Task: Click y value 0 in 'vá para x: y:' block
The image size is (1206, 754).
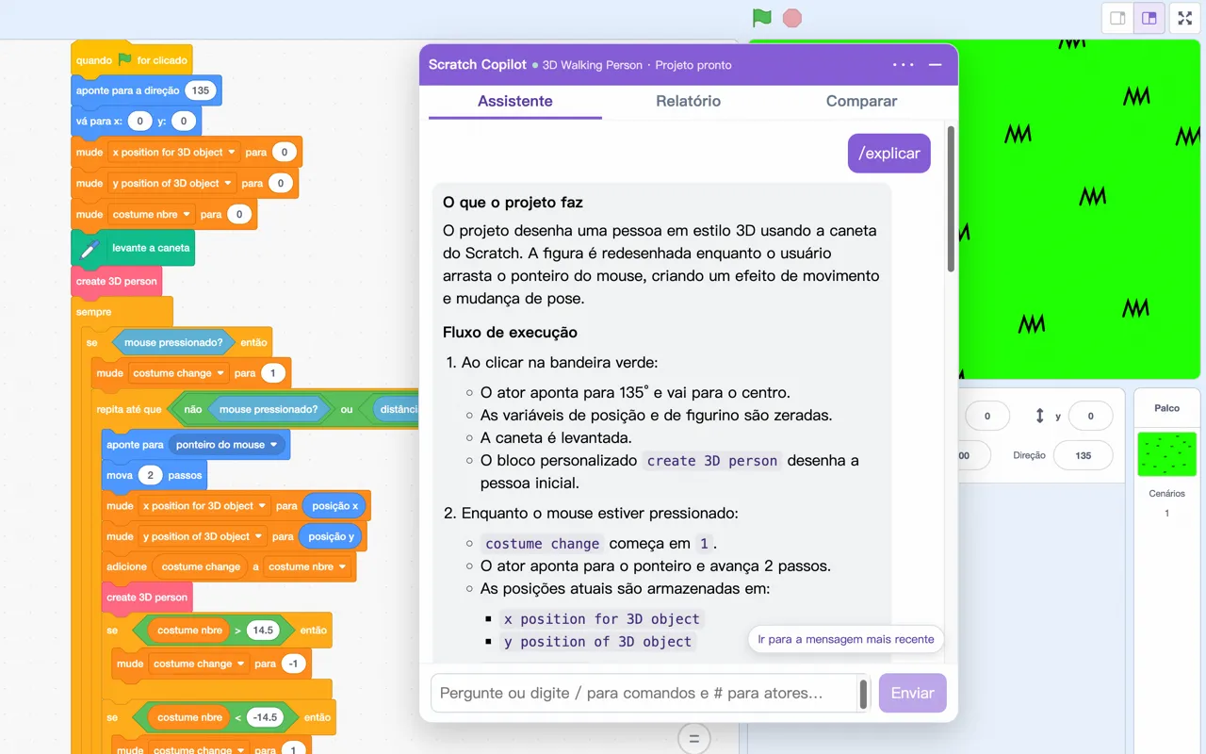Action: [184, 121]
